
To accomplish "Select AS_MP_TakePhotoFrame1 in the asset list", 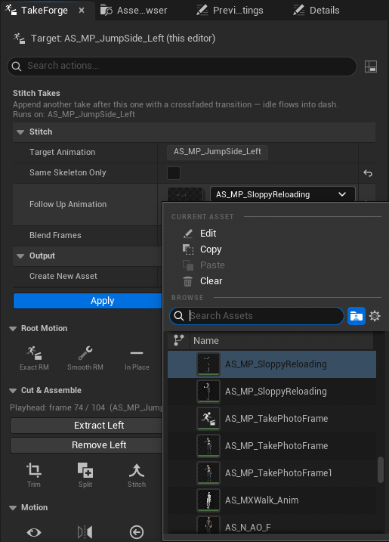I will 271,473.
